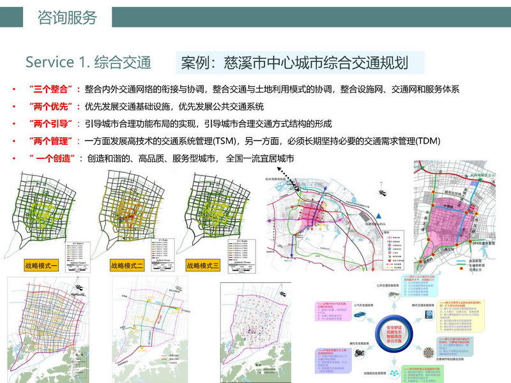Click the road intersection icon in policy diagram

pyautogui.click(x=429, y=352)
